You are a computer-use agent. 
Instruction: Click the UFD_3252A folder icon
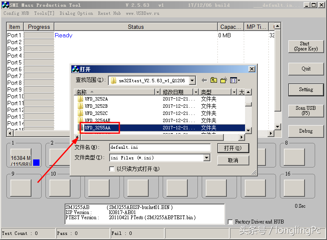[x=81, y=99]
